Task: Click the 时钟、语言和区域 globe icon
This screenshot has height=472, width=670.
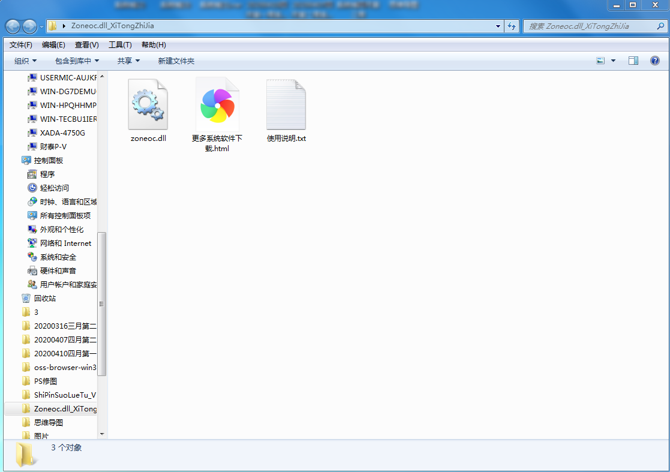Action: [32, 202]
